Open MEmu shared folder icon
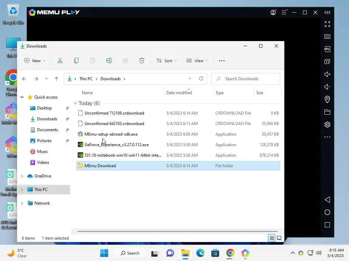Image resolution: width=349 pixels, height=261 pixels. tap(327, 112)
